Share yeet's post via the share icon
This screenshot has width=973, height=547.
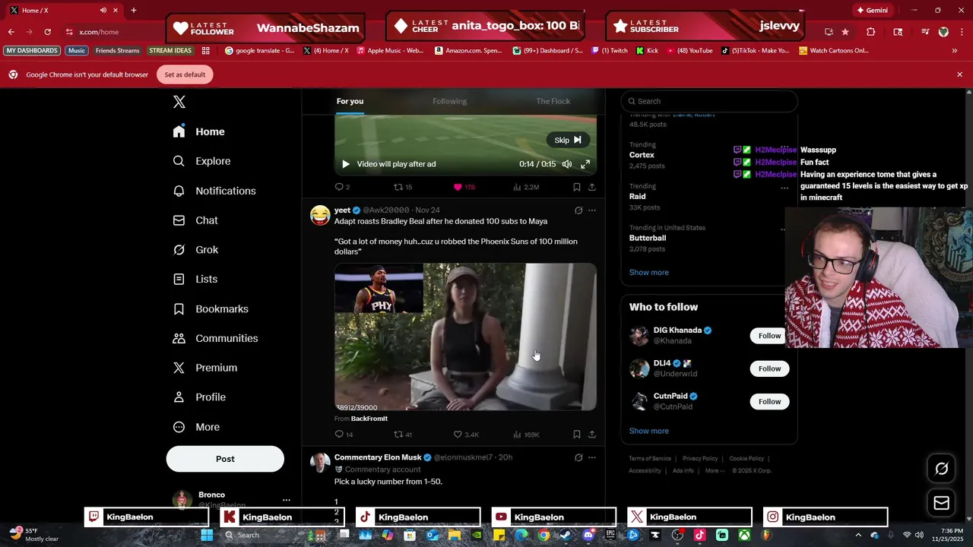point(592,435)
